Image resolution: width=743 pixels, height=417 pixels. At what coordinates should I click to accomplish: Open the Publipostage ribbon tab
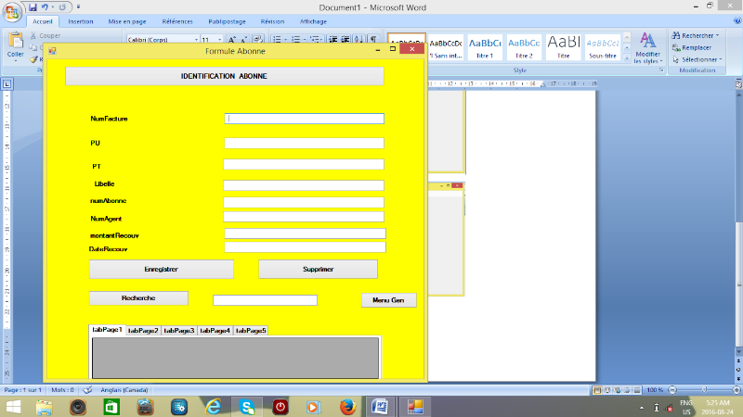[227, 21]
